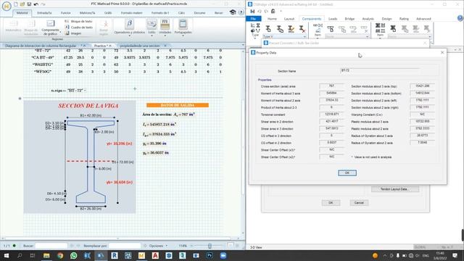Undo last action in Mathcad
464x261 pixels.
[36, 4]
